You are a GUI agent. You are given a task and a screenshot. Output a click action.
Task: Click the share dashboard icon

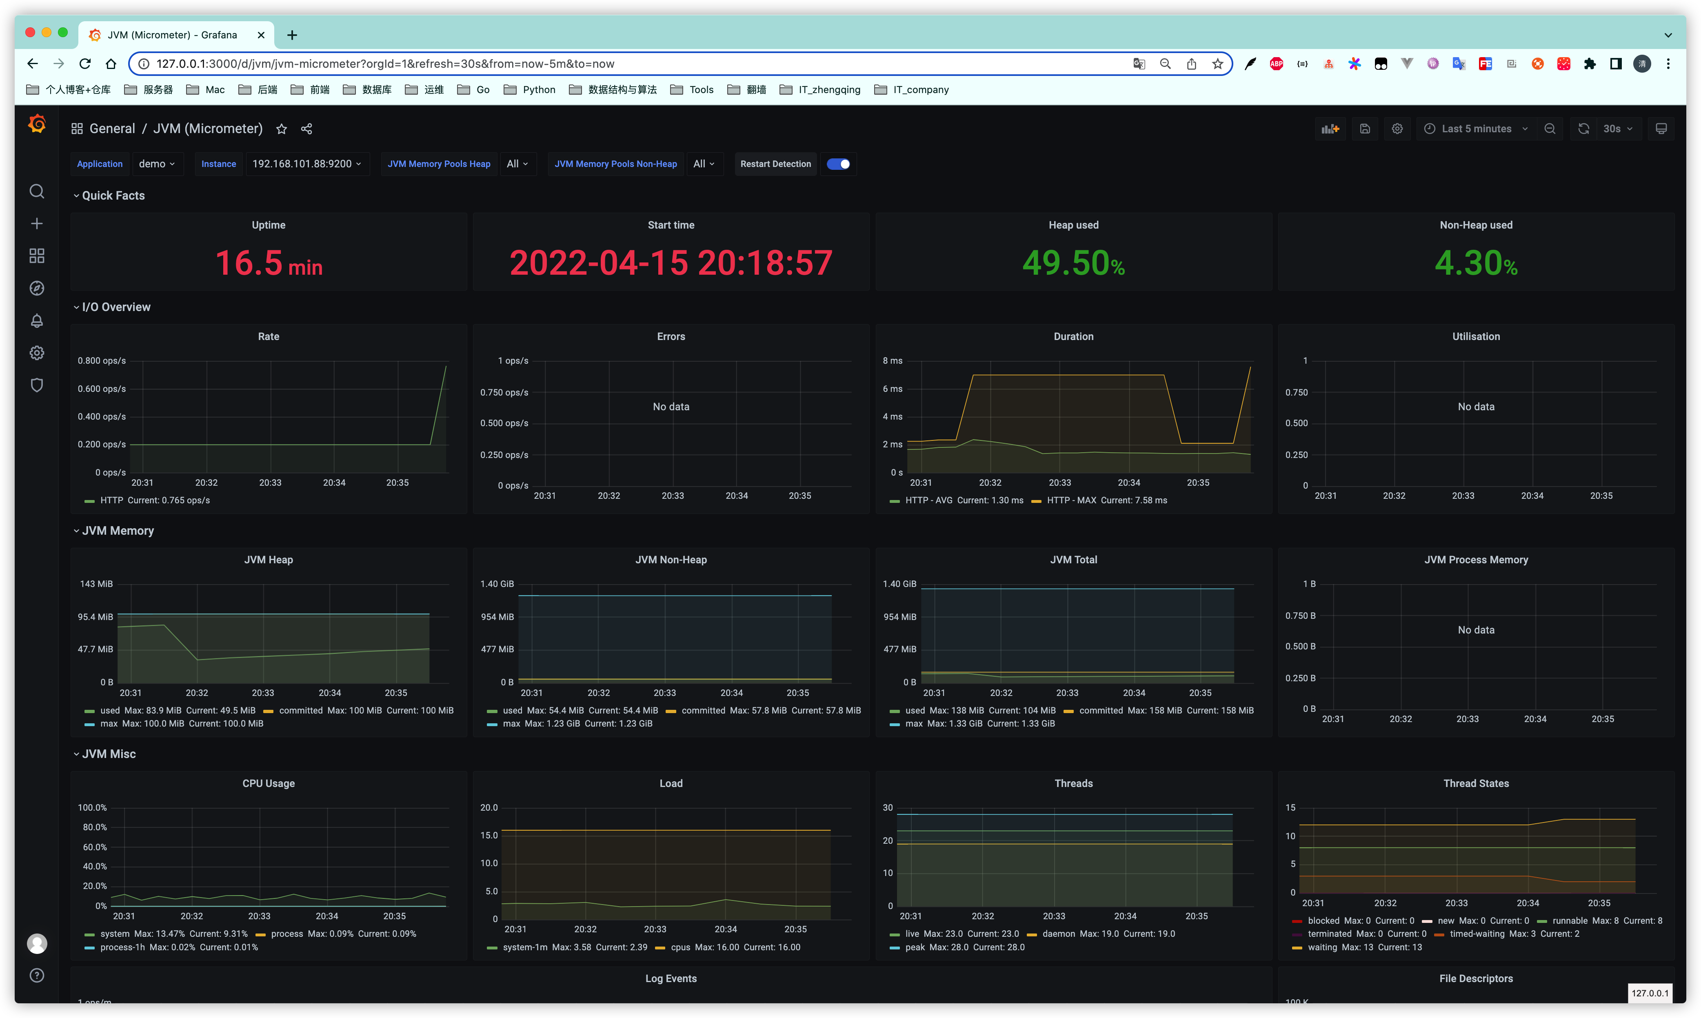(x=306, y=129)
